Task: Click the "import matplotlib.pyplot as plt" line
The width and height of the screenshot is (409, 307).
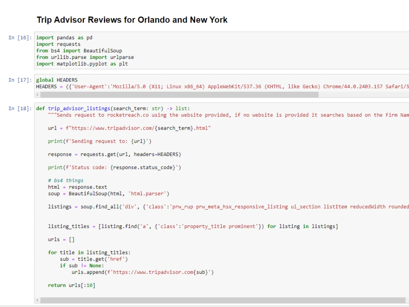Action: click(x=82, y=64)
